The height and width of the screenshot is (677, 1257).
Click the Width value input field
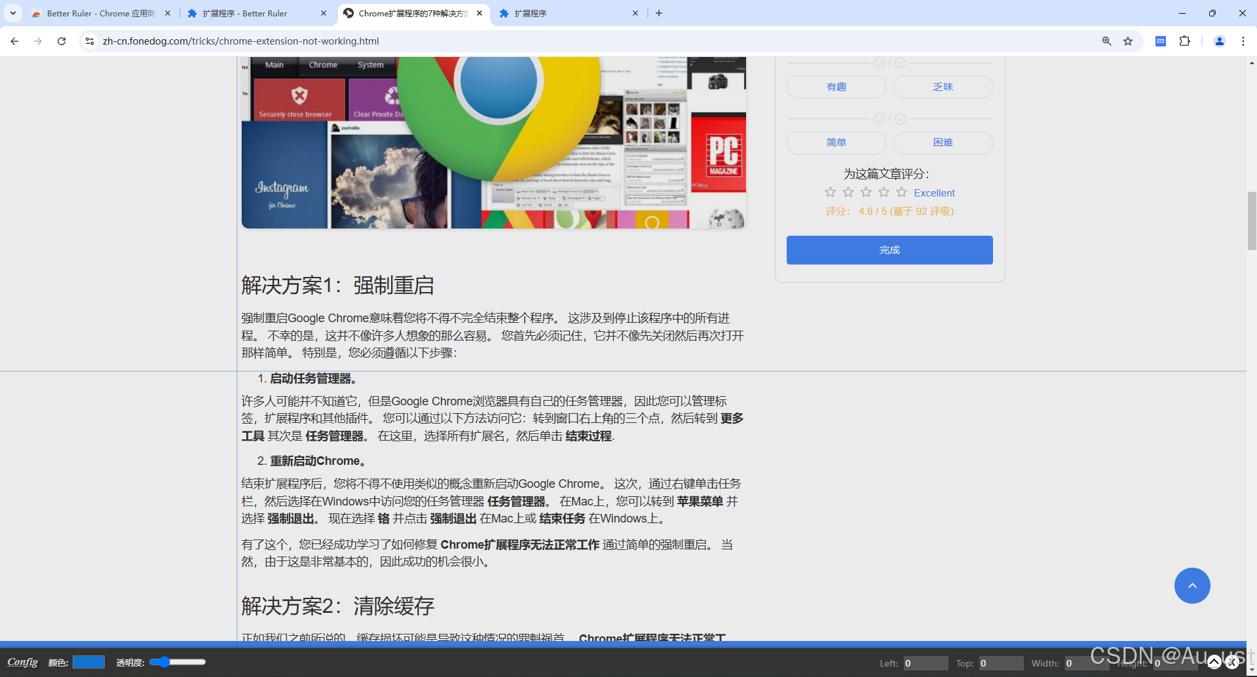pyautogui.click(x=1087, y=663)
